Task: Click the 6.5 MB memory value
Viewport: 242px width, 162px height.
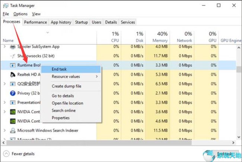Action: [162, 84]
